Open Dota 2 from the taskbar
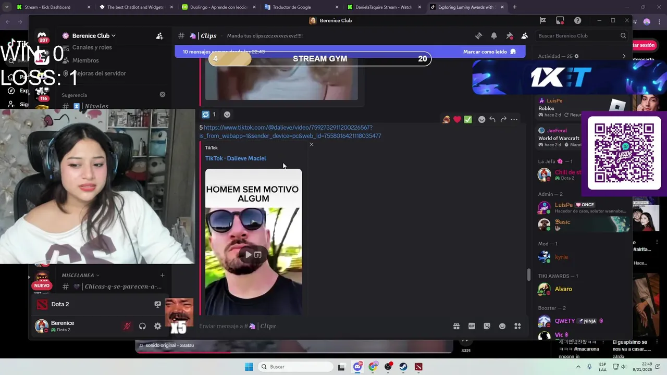This screenshot has height=375, width=667. tap(418, 367)
